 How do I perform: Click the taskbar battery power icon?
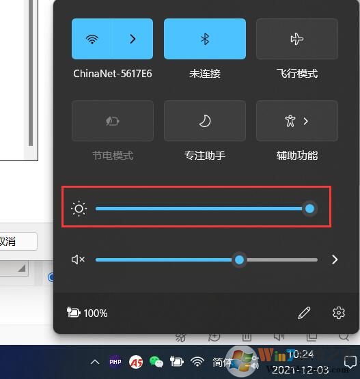pos(176,362)
